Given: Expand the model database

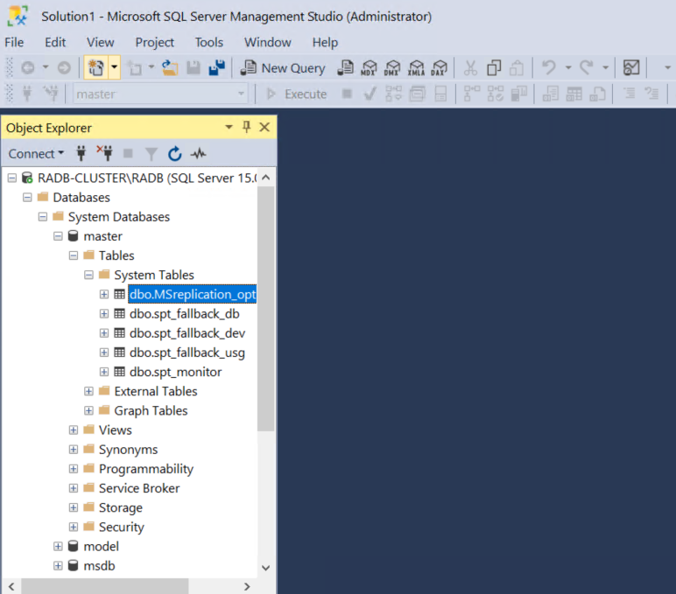Looking at the screenshot, I should (x=58, y=546).
